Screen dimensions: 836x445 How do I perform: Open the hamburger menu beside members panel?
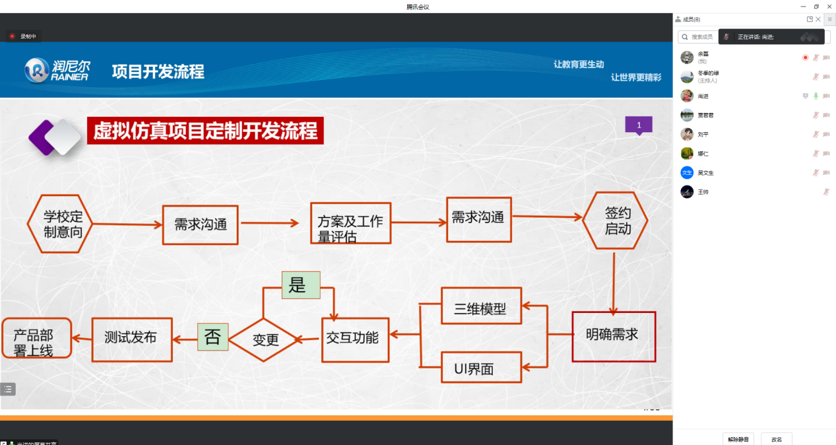click(x=829, y=19)
